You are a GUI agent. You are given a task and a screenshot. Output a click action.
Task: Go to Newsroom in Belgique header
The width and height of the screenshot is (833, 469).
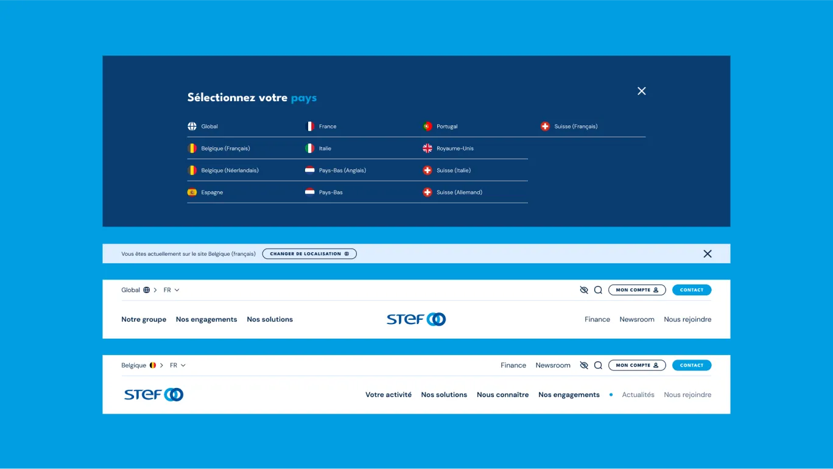tap(553, 365)
